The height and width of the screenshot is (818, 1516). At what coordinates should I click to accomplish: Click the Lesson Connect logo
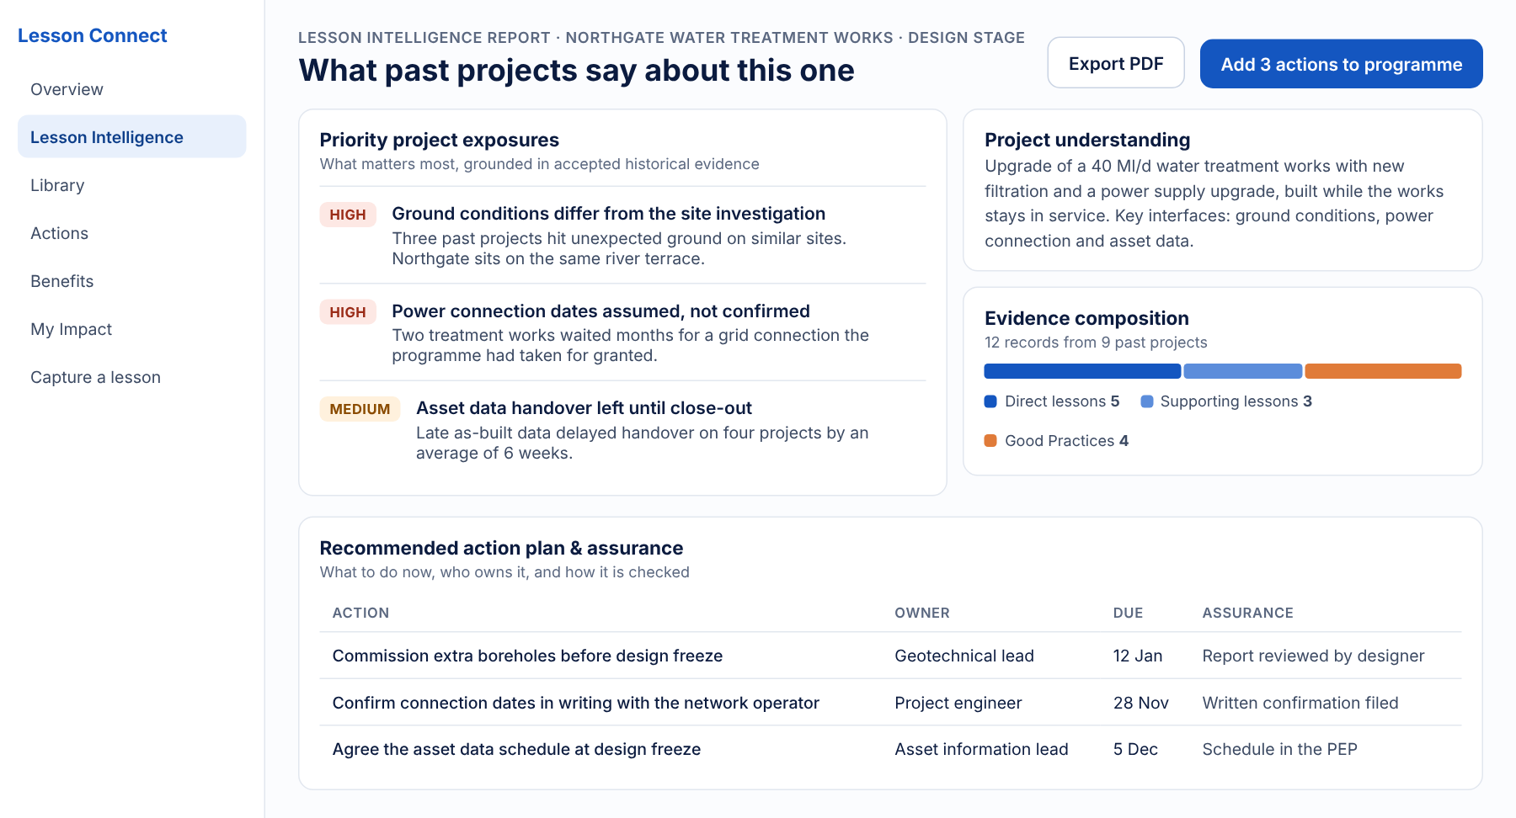click(x=93, y=35)
